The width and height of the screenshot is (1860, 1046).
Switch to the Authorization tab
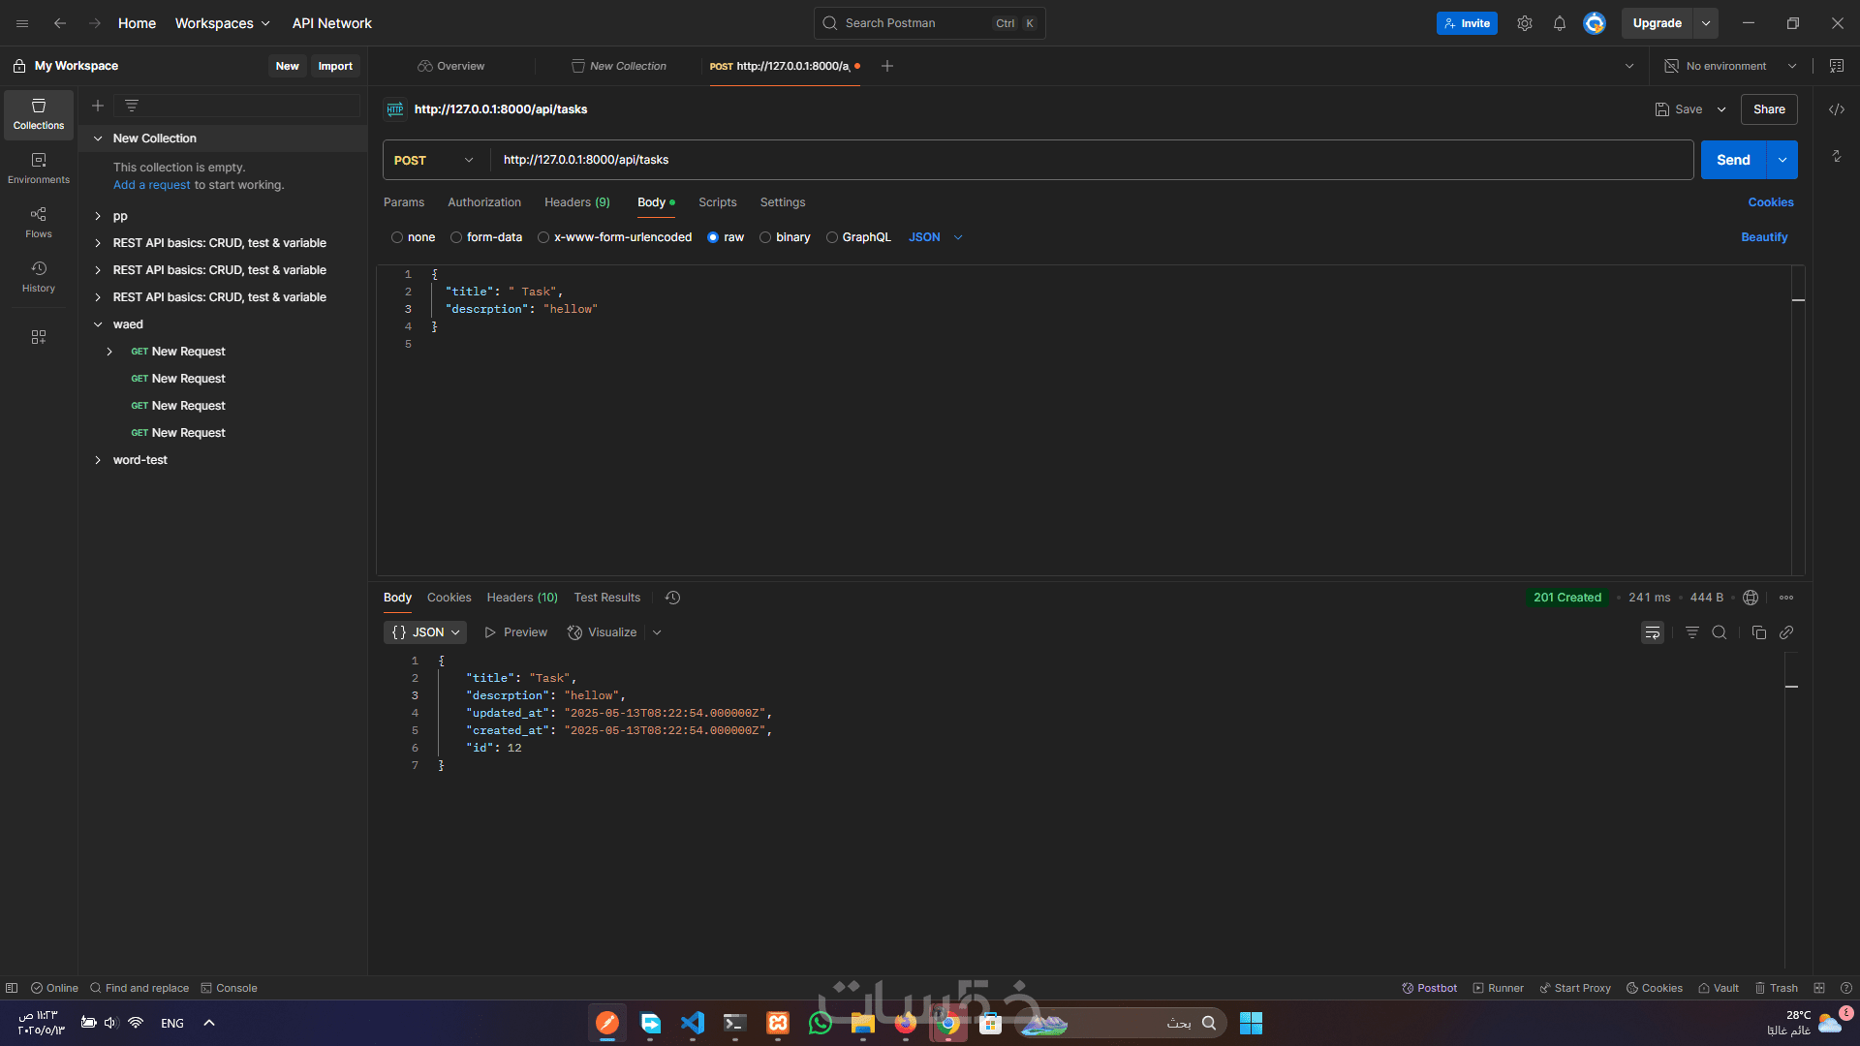[483, 202]
